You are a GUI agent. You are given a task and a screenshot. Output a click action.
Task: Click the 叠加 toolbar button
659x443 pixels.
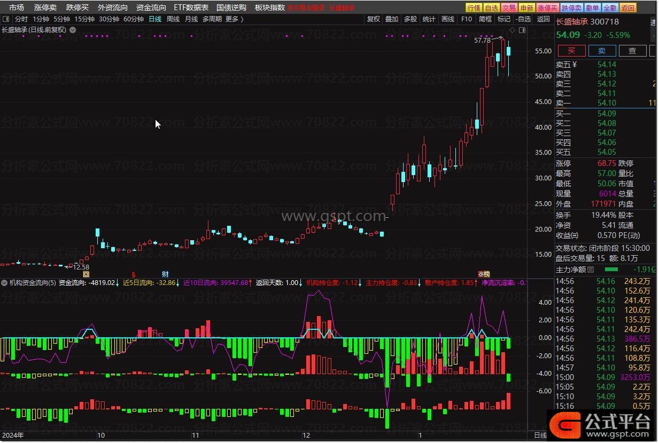tap(392, 19)
